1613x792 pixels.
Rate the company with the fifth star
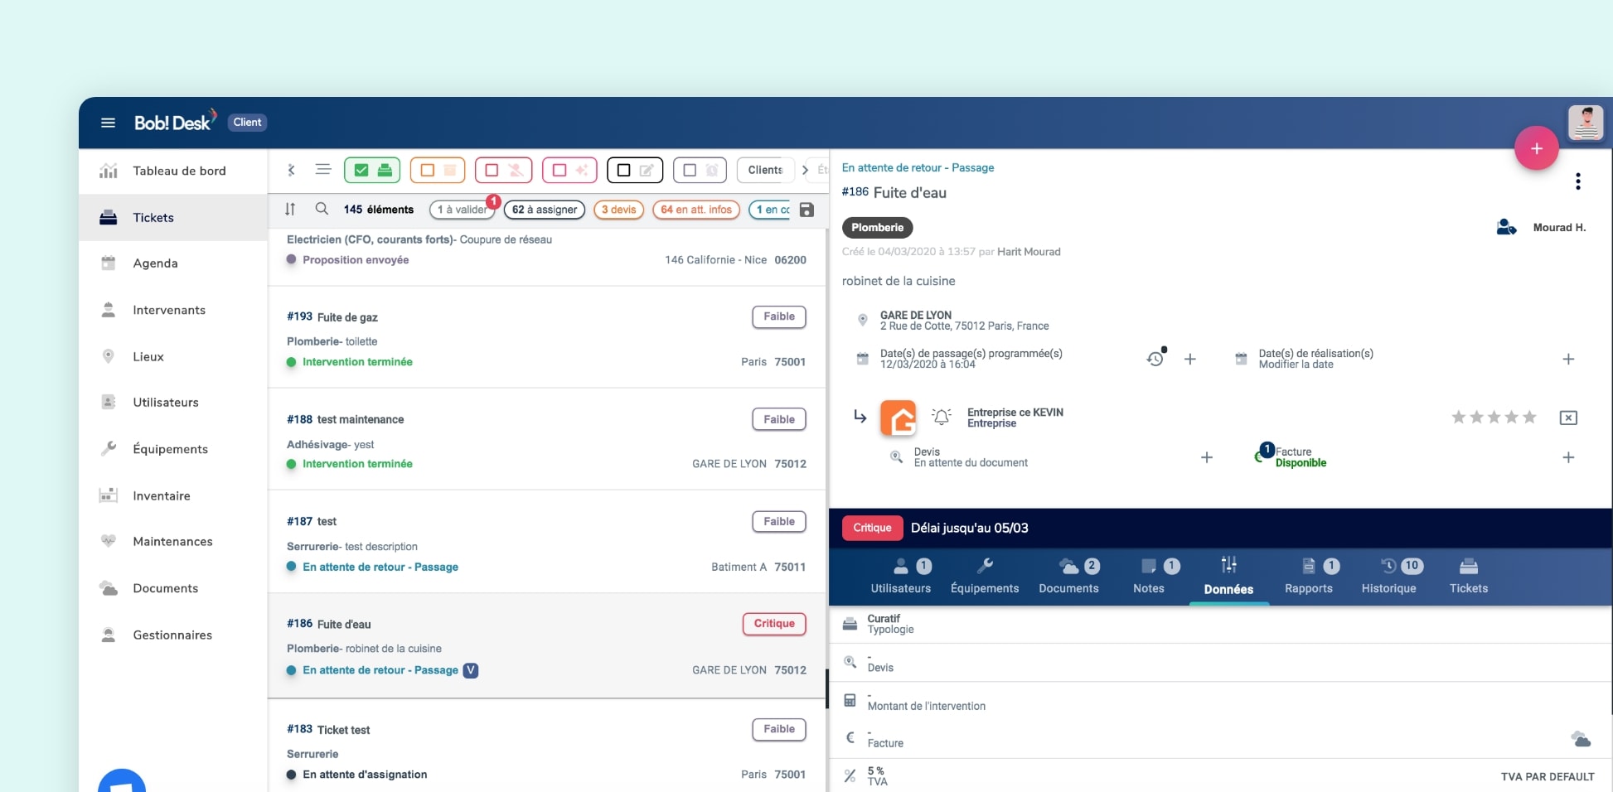(x=1529, y=417)
